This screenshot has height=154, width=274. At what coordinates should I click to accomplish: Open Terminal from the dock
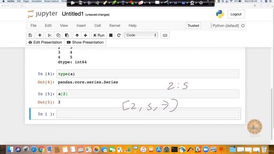(174, 149)
